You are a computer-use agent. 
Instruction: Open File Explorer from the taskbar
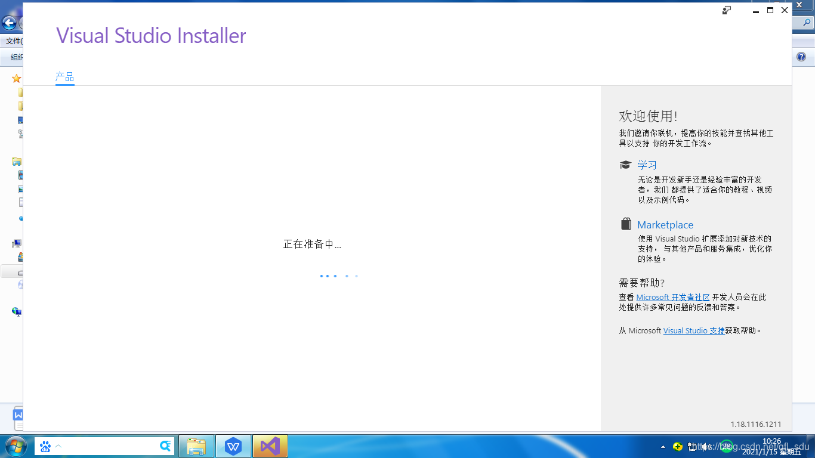(196, 446)
